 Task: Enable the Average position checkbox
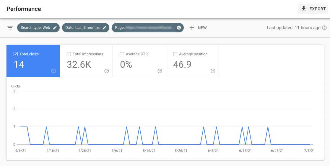tap(175, 54)
